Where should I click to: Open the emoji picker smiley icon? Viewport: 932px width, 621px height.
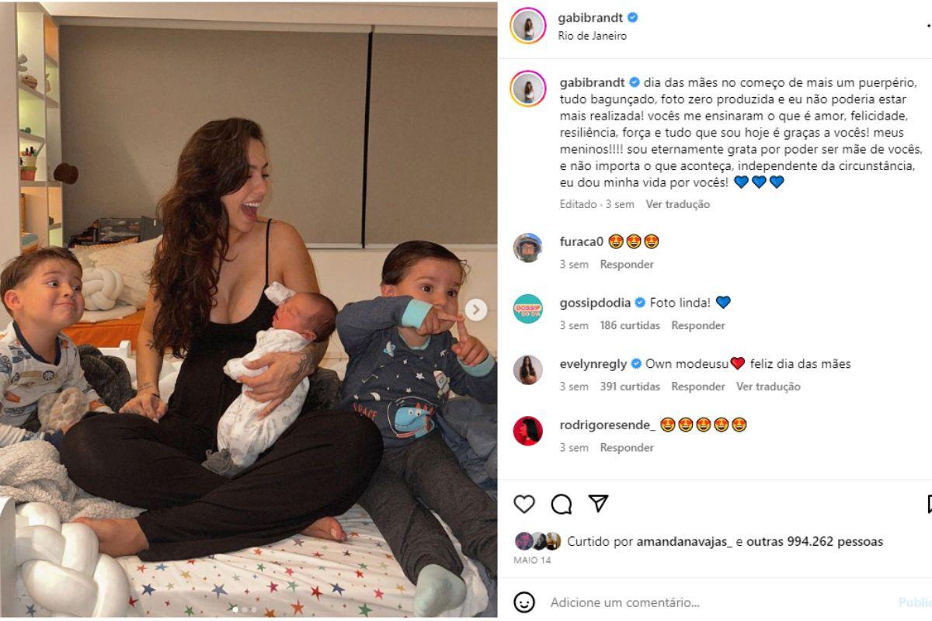click(x=524, y=602)
